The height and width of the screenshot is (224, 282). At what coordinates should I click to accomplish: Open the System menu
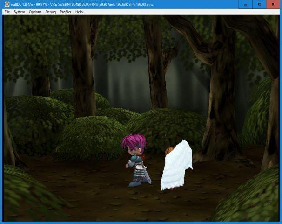19,12
